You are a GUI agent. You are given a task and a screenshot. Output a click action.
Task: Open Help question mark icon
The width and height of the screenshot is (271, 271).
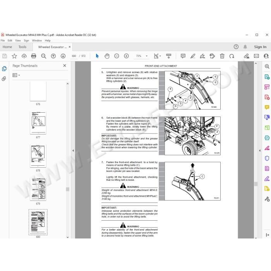pos(236,47)
